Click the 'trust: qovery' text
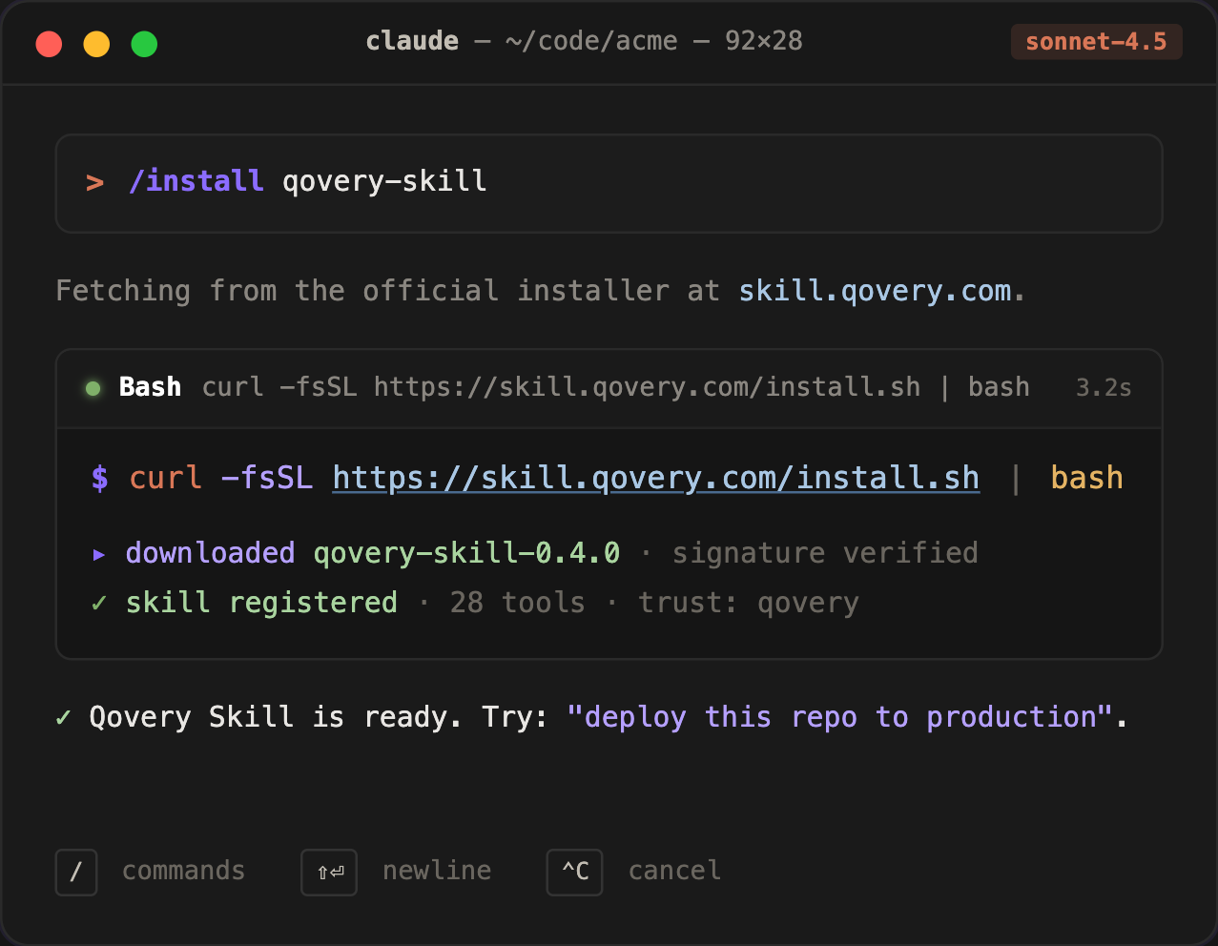This screenshot has height=946, width=1218. tap(749, 603)
